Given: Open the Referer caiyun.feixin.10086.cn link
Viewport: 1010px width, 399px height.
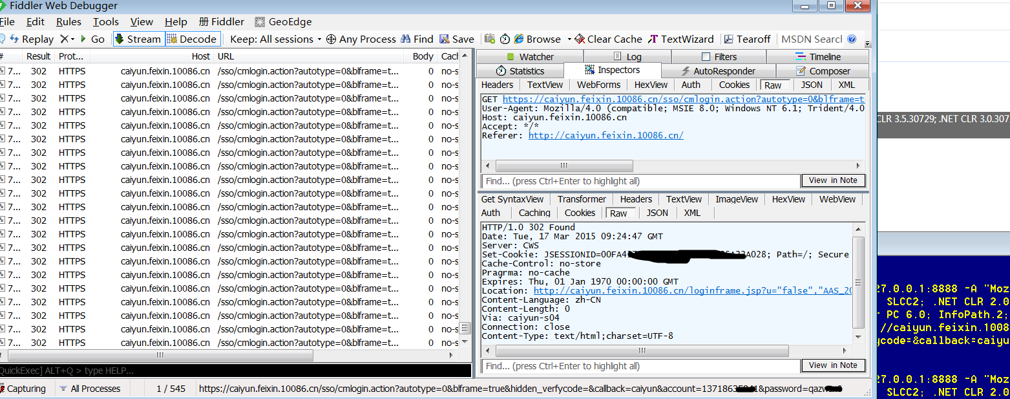Looking at the screenshot, I should click(x=605, y=136).
